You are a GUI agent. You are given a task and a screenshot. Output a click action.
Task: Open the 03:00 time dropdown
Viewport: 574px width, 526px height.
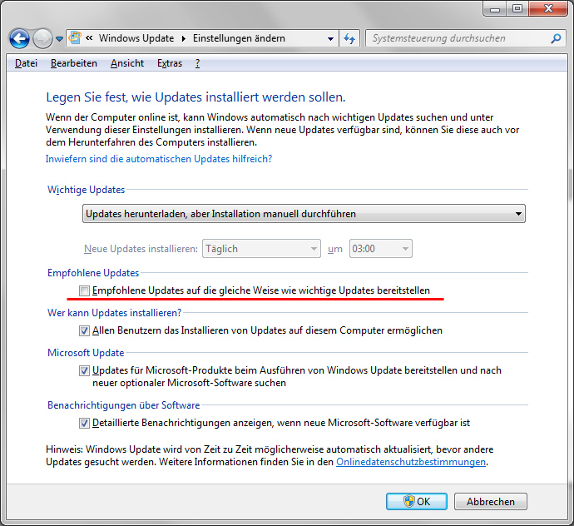[381, 249]
